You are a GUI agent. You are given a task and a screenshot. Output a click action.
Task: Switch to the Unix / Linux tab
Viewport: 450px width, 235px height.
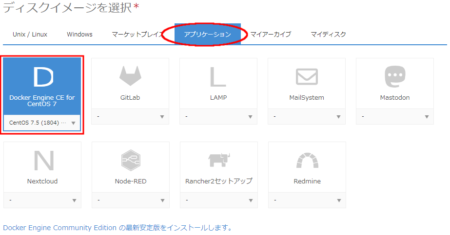(30, 35)
